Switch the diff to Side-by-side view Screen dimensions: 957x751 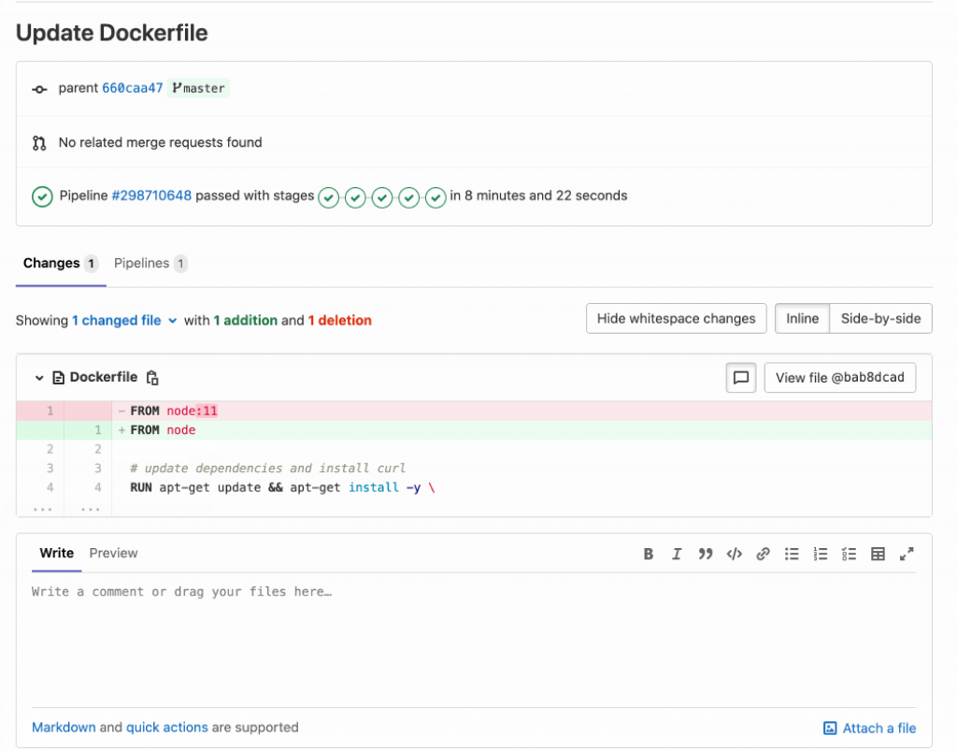(880, 319)
